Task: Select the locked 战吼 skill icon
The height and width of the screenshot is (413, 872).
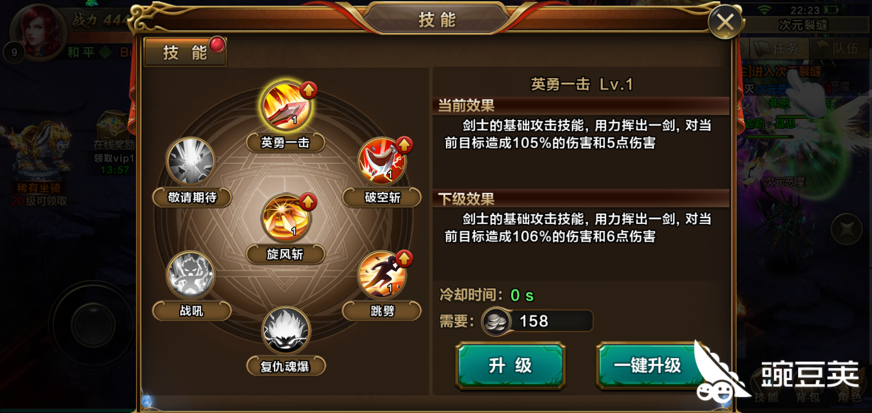Action: [x=190, y=275]
